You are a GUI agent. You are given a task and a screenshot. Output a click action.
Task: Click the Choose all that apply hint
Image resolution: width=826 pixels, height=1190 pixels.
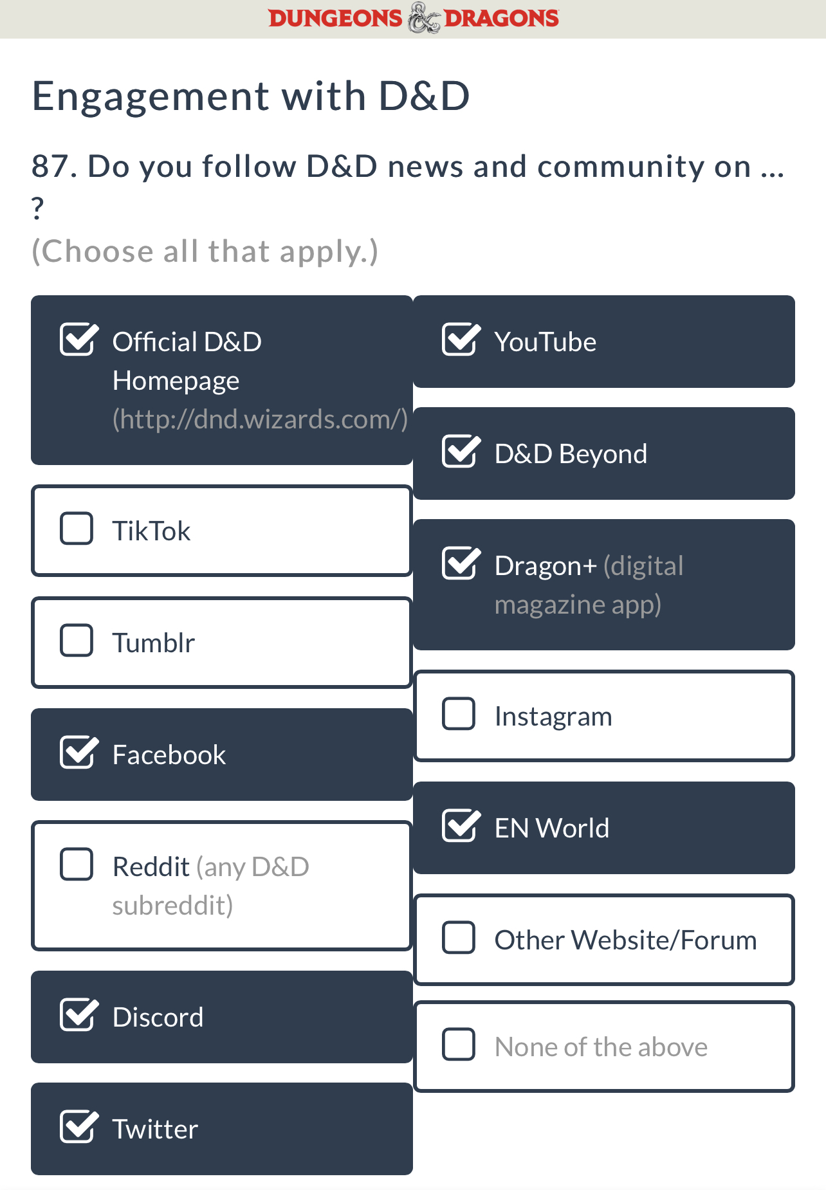[205, 252]
